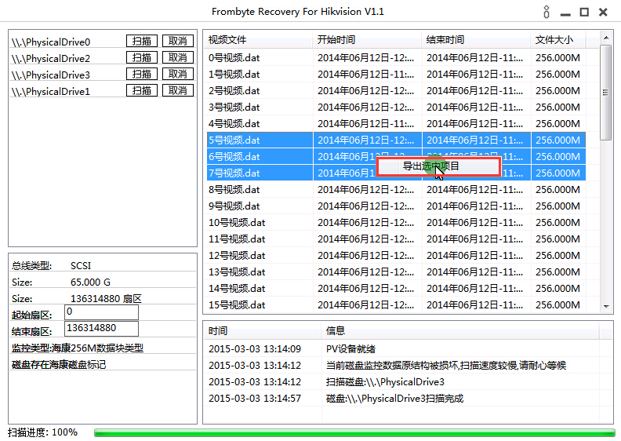Viewport: 621px width, 441px height.
Task: Close the Frombyte Recovery window
Action: (x=603, y=13)
